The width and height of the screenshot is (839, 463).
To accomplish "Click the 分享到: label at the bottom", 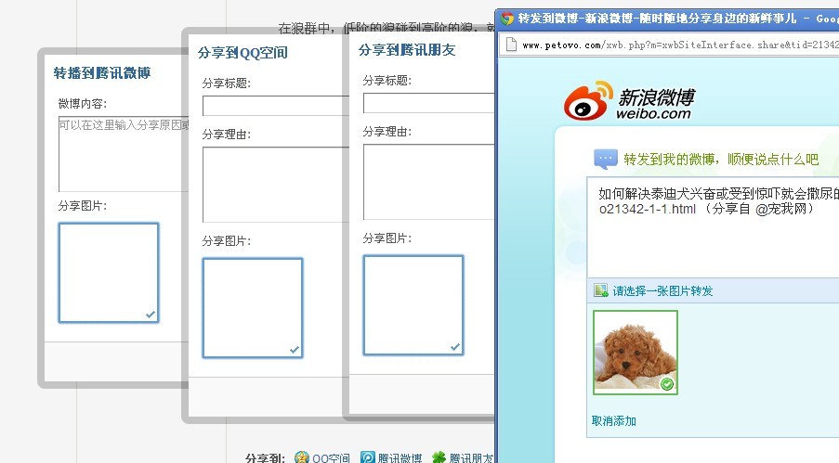I will [265, 458].
